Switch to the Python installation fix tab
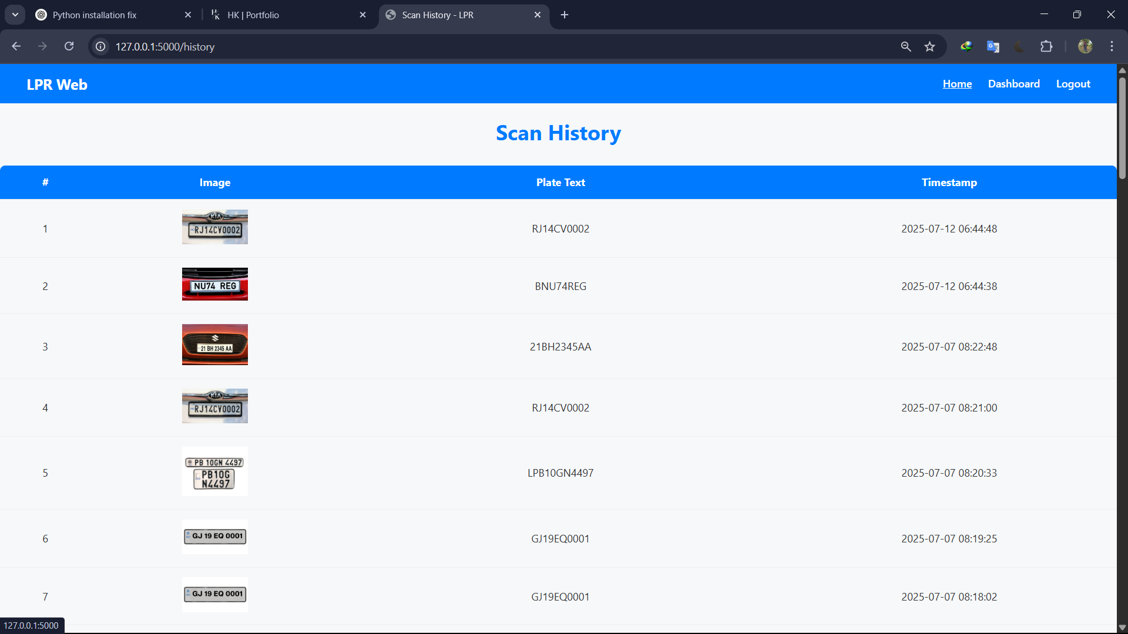 [x=106, y=15]
